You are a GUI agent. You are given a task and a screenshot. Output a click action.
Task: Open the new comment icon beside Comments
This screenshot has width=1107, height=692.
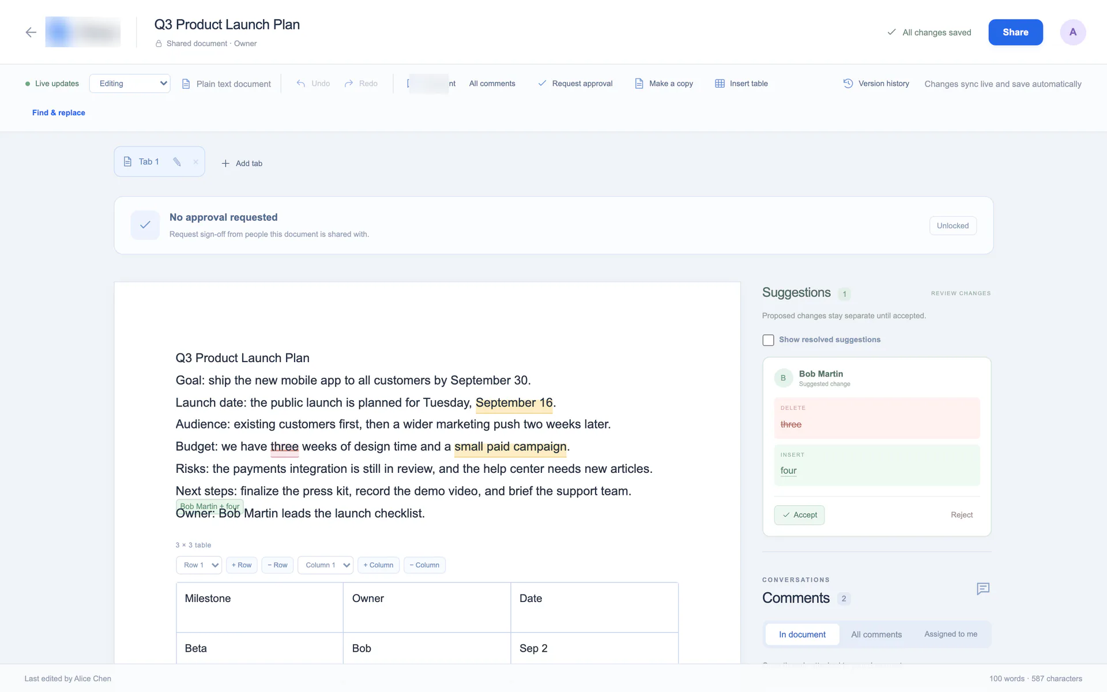click(x=983, y=589)
